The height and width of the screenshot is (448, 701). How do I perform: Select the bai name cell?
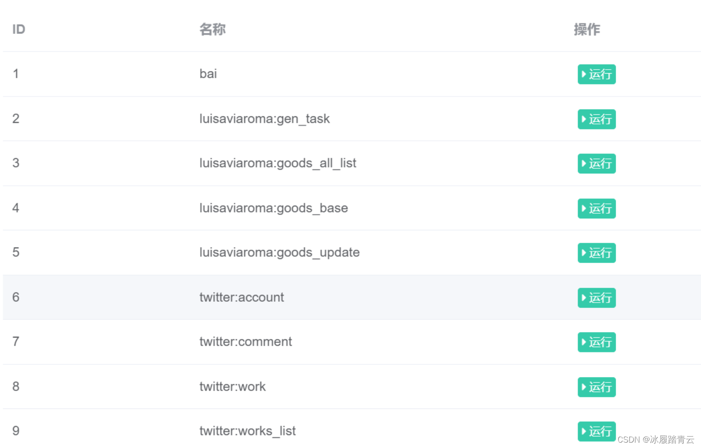pos(208,74)
